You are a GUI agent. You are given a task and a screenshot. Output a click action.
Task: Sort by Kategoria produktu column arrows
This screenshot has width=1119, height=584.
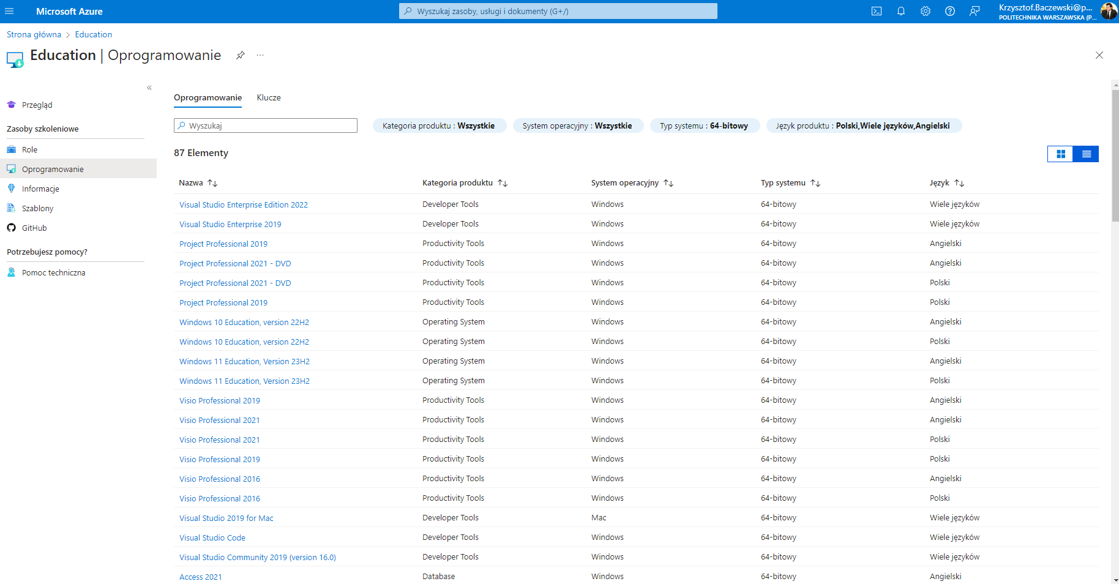pos(503,183)
